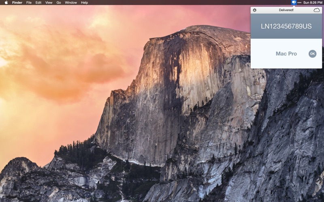Click the blue package tracker menu bar icon
Screen dimensions: 324x202
click(294, 2)
